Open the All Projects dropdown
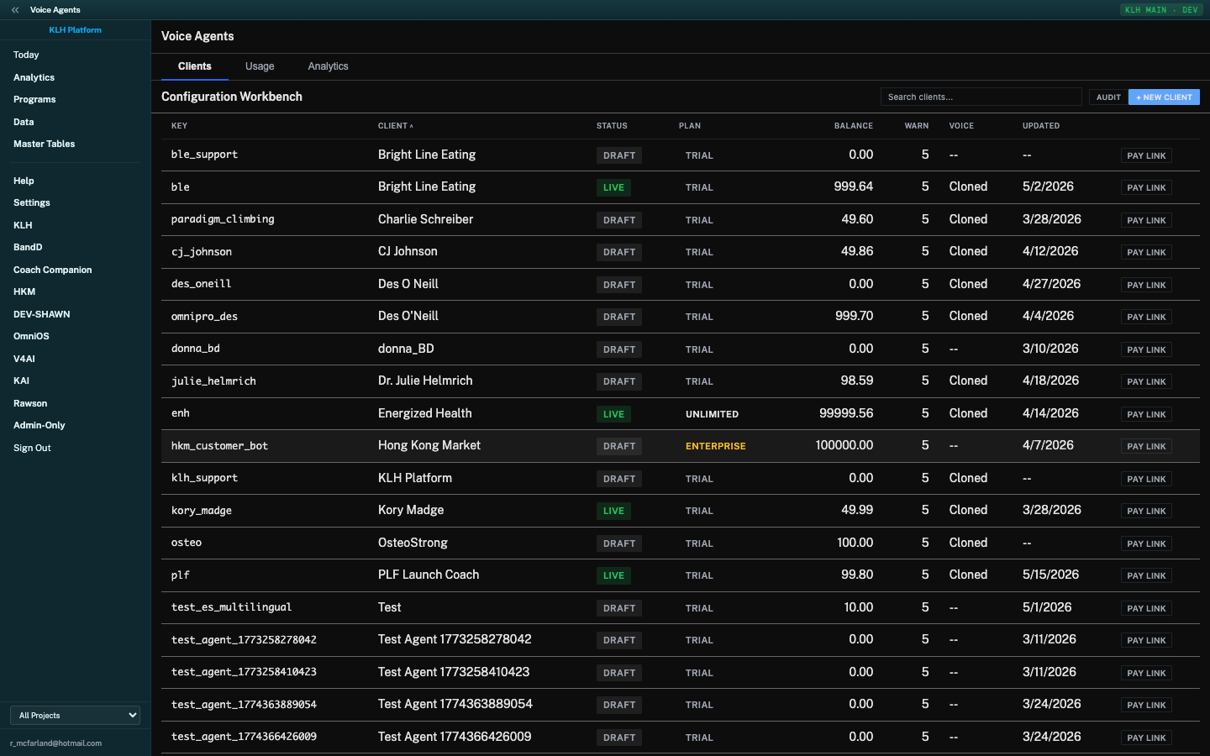 click(x=75, y=715)
